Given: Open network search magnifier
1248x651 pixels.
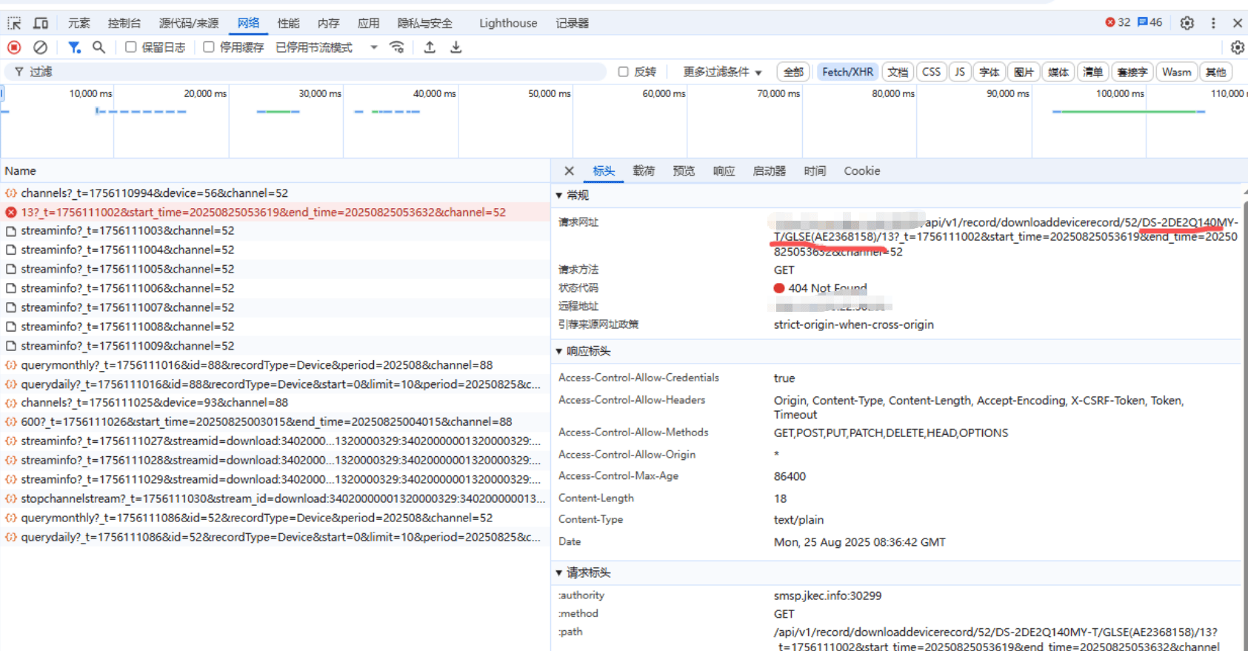Looking at the screenshot, I should coord(99,47).
